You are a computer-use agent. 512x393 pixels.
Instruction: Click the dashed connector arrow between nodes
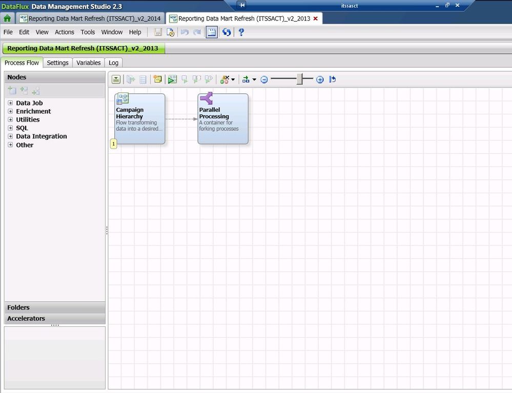point(181,119)
